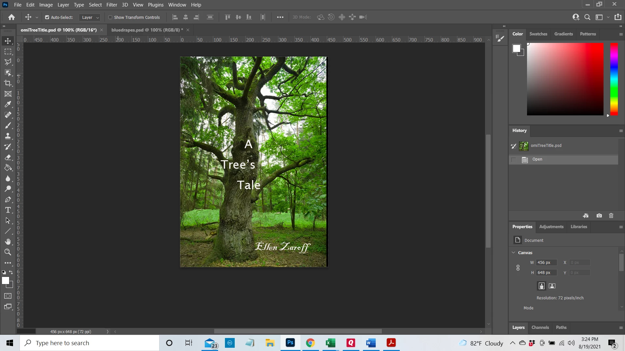Image resolution: width=625 pixels, height=351 pixels.
Task: Select the Eyedropper tool
Action: (x=8, y=104)
